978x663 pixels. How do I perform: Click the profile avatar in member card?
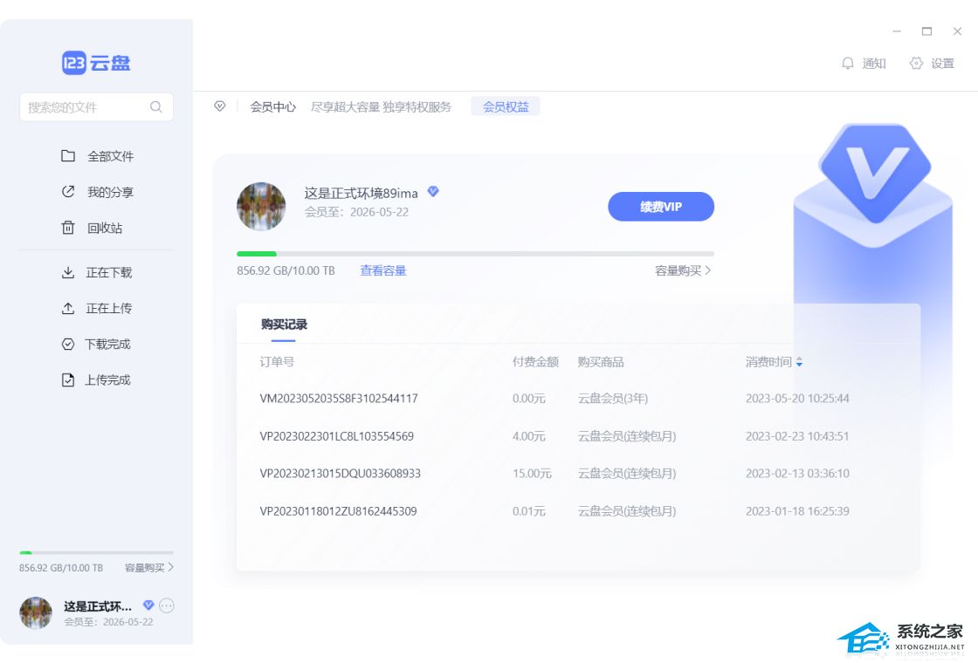[x=261, y=206]
